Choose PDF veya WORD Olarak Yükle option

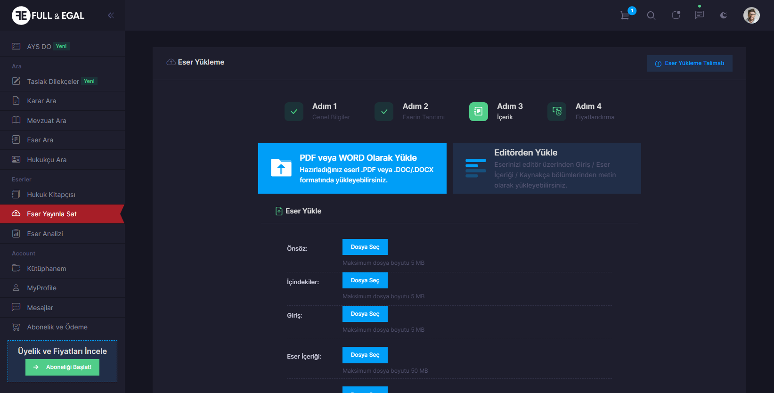coord(352,168)
